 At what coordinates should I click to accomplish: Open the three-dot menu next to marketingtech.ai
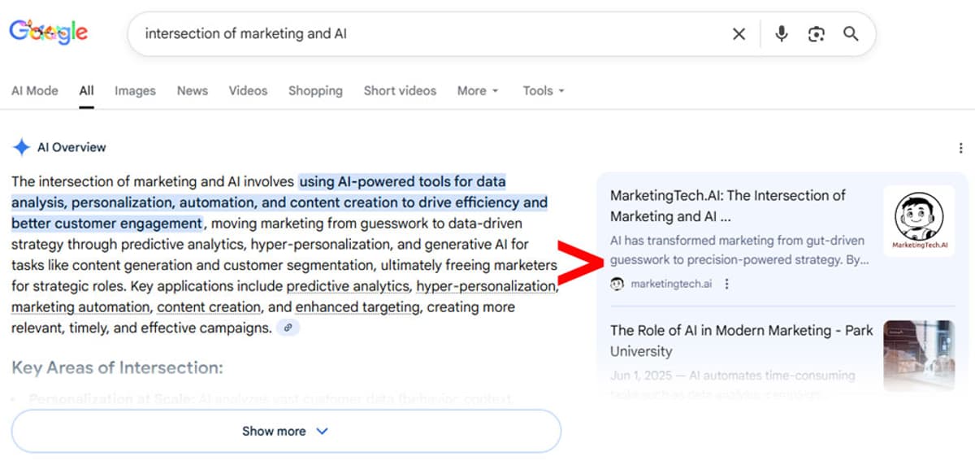pos(726,284)
